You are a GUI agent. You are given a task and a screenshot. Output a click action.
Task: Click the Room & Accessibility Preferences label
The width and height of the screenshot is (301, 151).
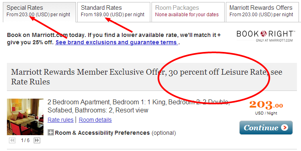[x=102, y=133]
